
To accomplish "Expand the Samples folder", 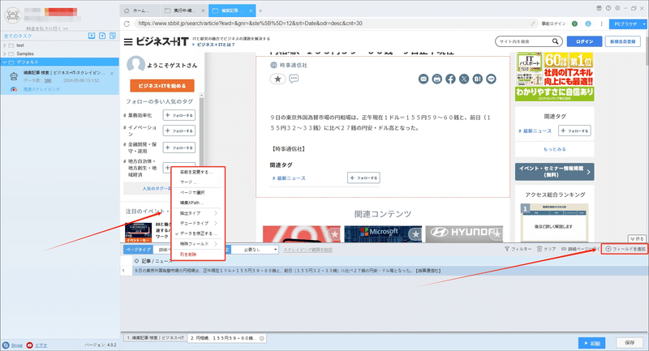I will click(5, 54).
